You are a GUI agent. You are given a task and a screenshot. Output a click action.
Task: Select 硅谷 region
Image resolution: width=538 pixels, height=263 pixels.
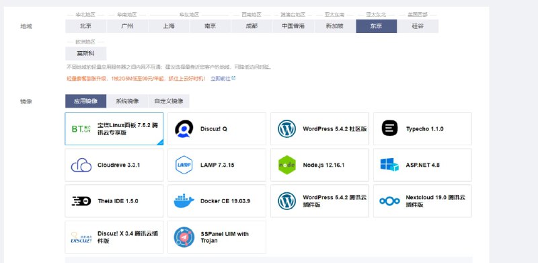[x=418, y=26]
